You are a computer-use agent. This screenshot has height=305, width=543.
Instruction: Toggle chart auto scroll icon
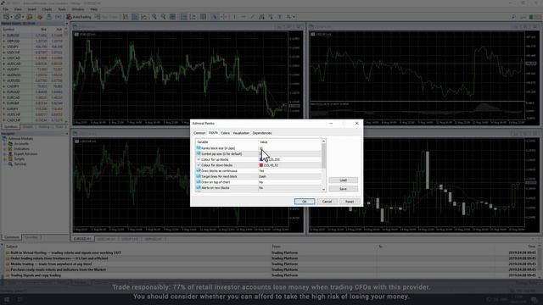[x=183, y=17]
